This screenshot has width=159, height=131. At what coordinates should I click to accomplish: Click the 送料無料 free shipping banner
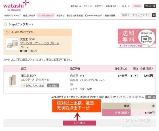[137, 38]
